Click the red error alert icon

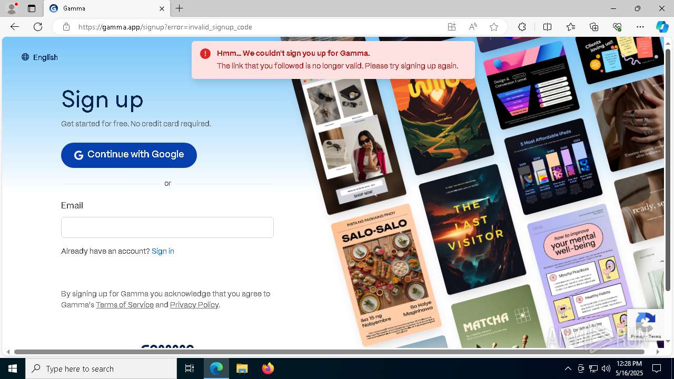tap(205, 54)
